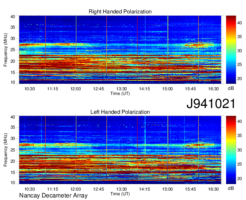Viewport: 246px width, 200px height.
Task: Click the 25 dB tick on the Left Handed colorbar
Action: click(x=239, y=164)
